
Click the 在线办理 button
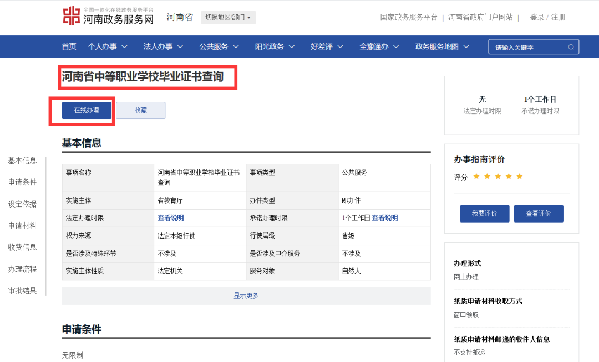(x=87, y=110)
